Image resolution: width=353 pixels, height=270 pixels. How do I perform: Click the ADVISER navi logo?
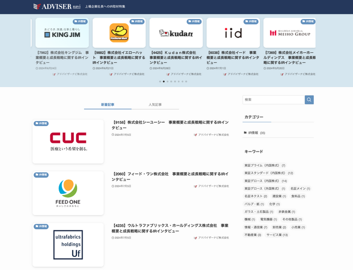tap(57, 7)
